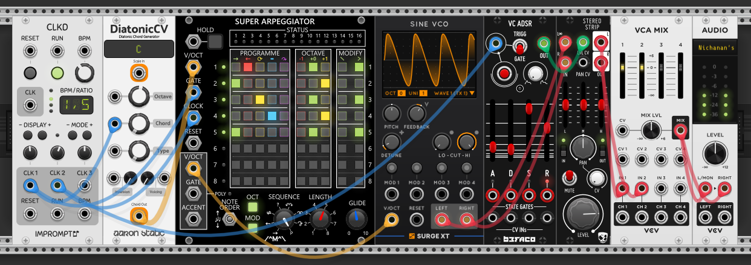This screenshot has height=265, width=751.
Task: Toggle the HOLD button on Super Arpeggiator
Action: (215, 42)
